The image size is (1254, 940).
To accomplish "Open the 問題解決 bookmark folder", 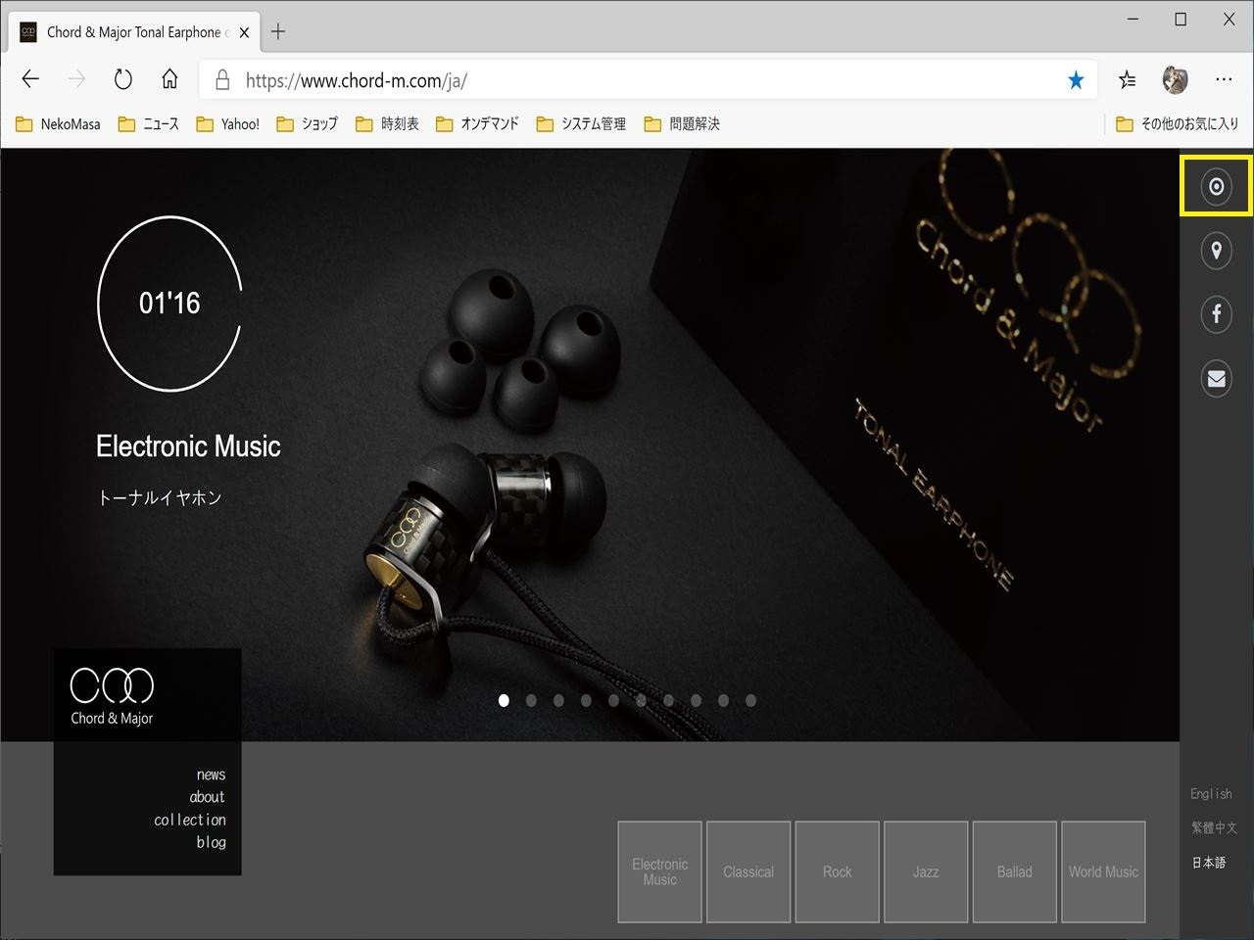I will 682,124.
